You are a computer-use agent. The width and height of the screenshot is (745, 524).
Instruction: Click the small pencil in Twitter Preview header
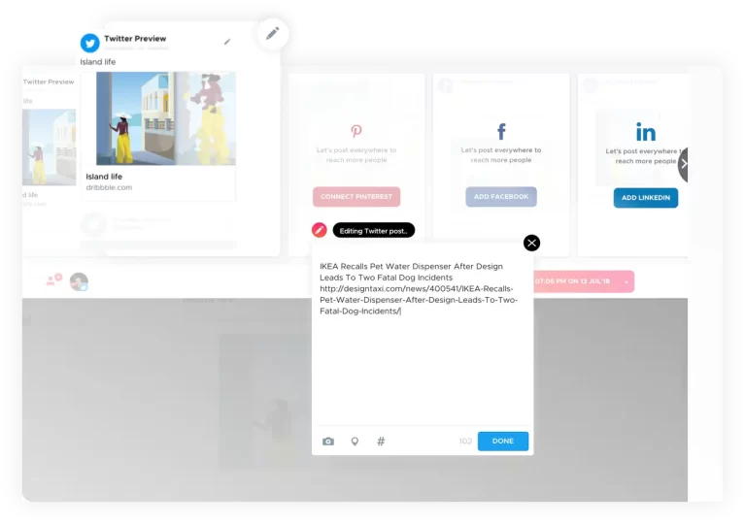[227, 42]
